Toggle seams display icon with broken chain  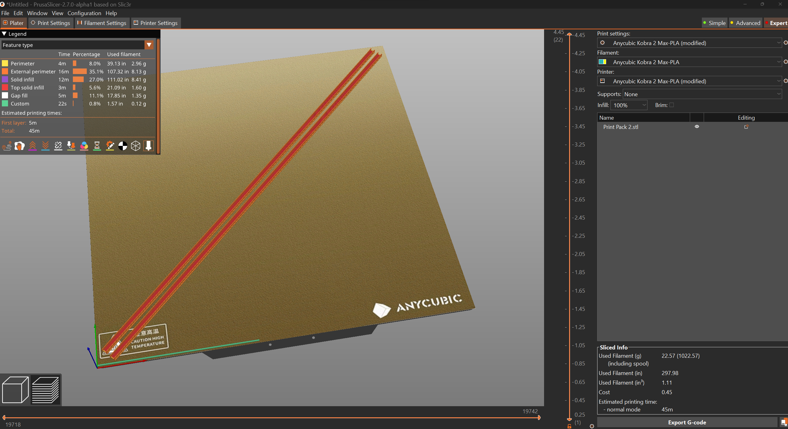coord(58,146)
